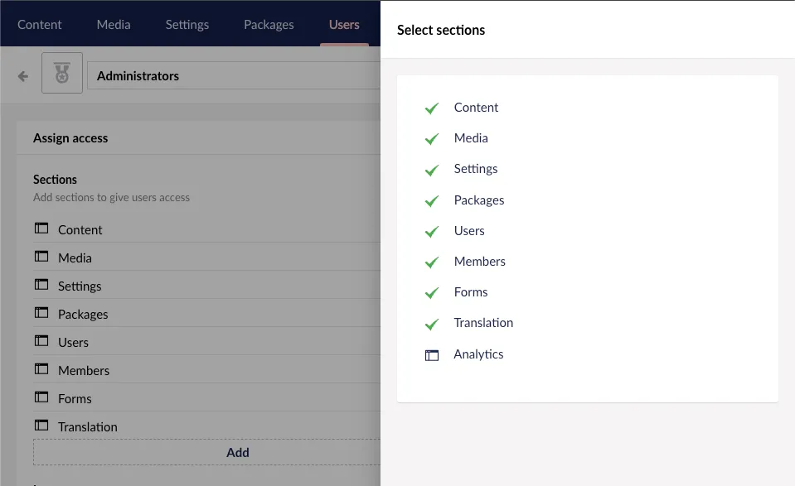This screenshot has height=486, width=795.
Task: Click the Add button below the sections list
Action: tap(237, 453)
